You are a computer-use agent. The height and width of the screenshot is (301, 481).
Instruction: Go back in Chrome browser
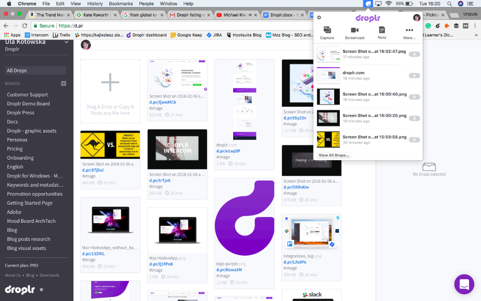[6, 26]
